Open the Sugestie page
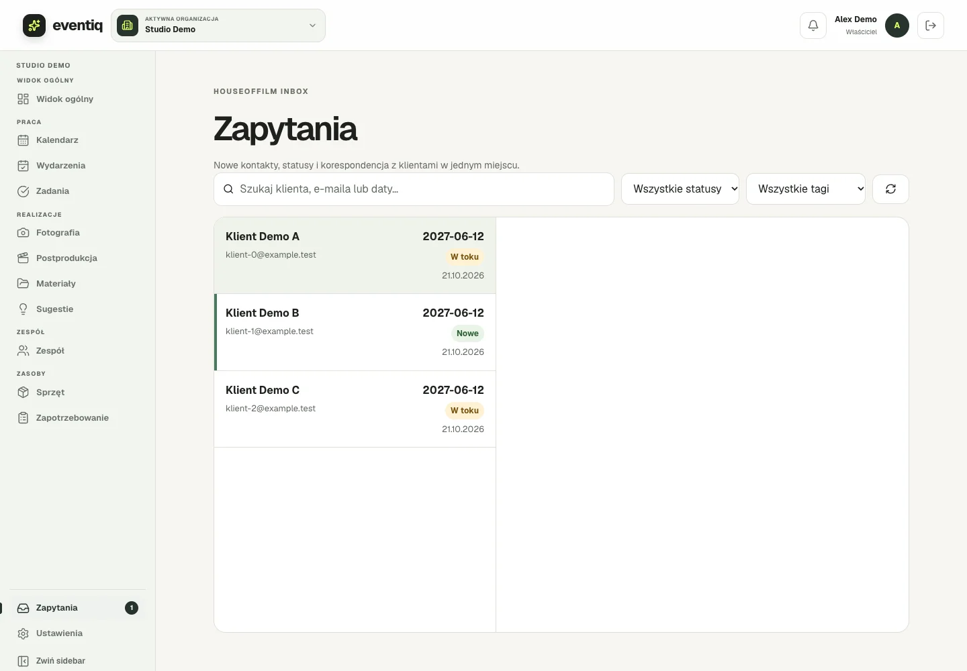Screen dimensions: 967x671 pos(77,309)
